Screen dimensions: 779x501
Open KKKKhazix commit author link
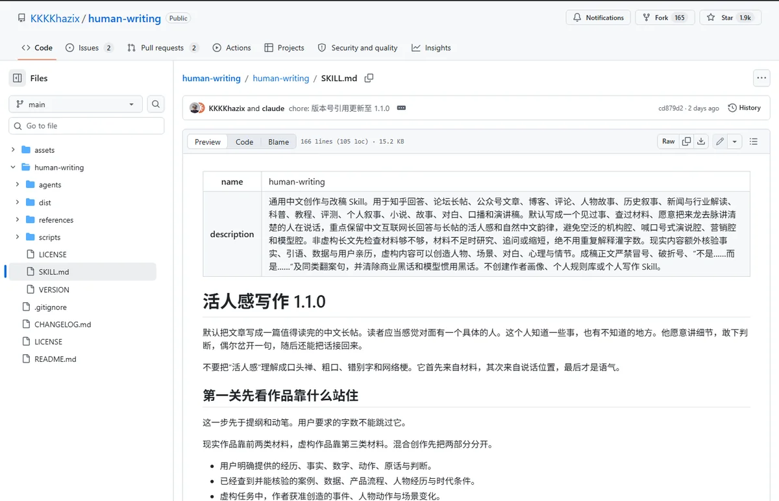227,109
